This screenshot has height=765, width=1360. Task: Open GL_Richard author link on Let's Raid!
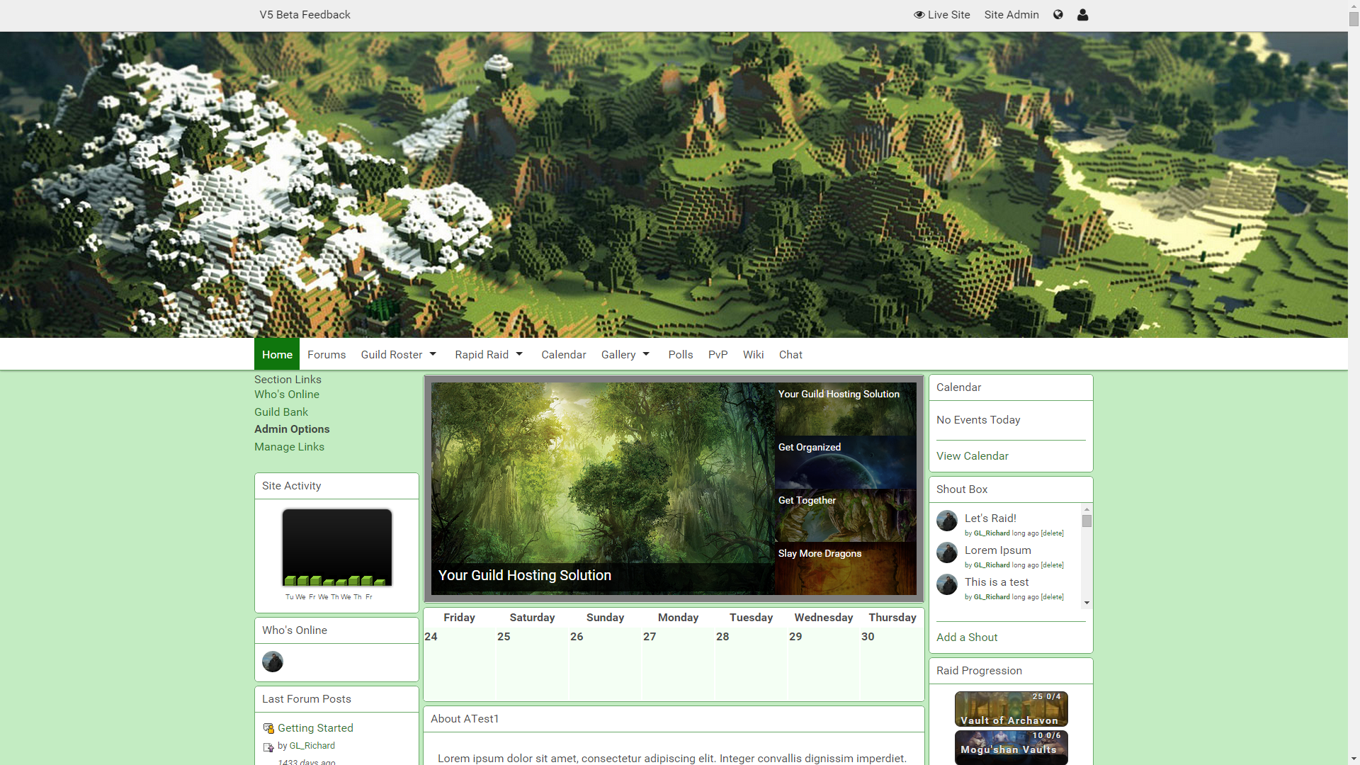pos(992,533)
